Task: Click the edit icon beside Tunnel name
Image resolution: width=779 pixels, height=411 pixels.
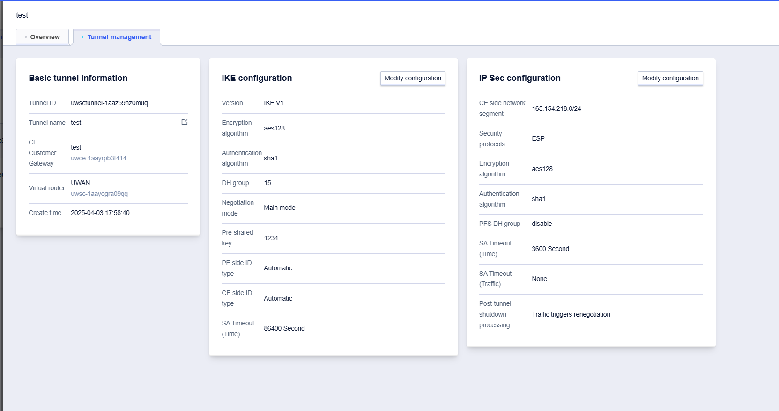Action: 185,122
